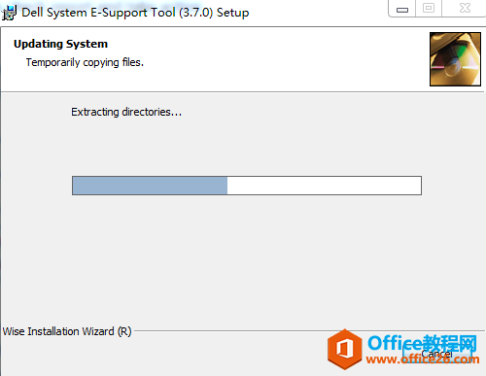
Task: Click the Wise Installation Wizard (R) label
Action: point(67,331)
